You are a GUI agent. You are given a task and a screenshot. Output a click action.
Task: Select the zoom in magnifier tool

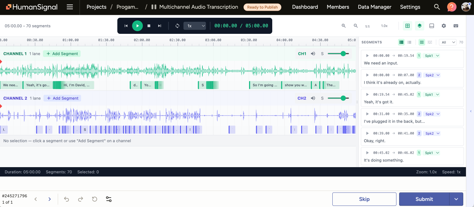coord(344,26)
